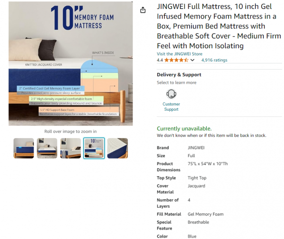This screenshot has height=239, width=284.
Task: Click the Delivery & Support heading
Action: (x=179, y=75)
